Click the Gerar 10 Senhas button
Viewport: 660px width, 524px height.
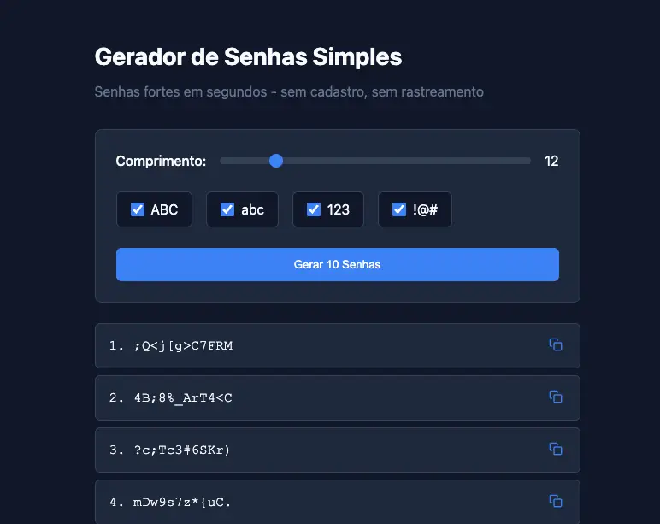click(x=338, y=264)
